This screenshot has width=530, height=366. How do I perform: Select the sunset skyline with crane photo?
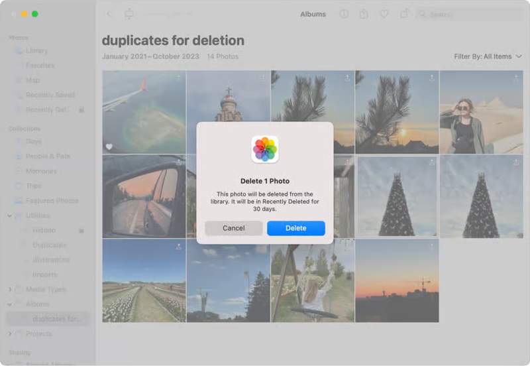(x=397, y=280)
